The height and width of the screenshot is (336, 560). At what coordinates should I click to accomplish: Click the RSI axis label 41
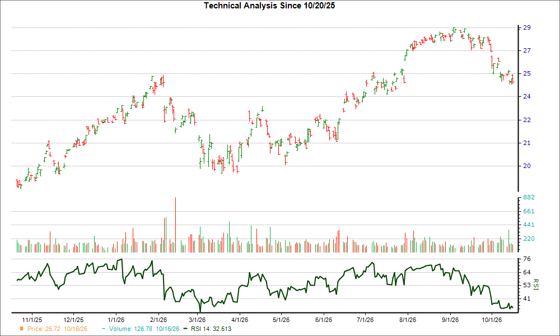(x=527, y=299)
